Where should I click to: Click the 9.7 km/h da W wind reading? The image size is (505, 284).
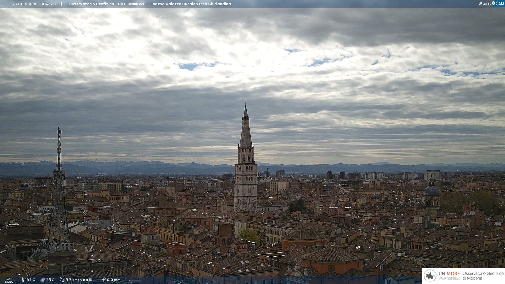coord(79,280)
